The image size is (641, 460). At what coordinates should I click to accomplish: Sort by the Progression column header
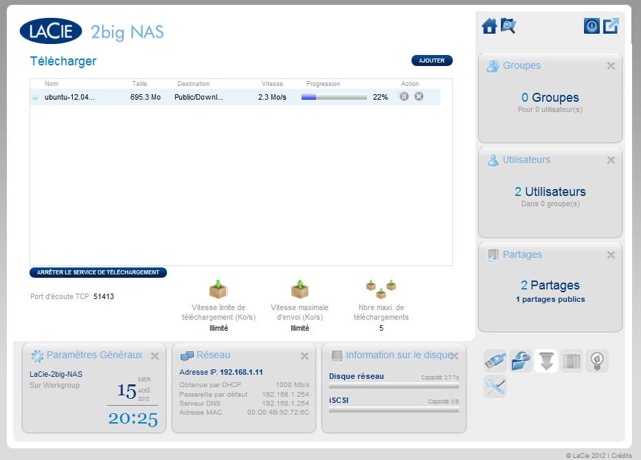coord(324,83)
